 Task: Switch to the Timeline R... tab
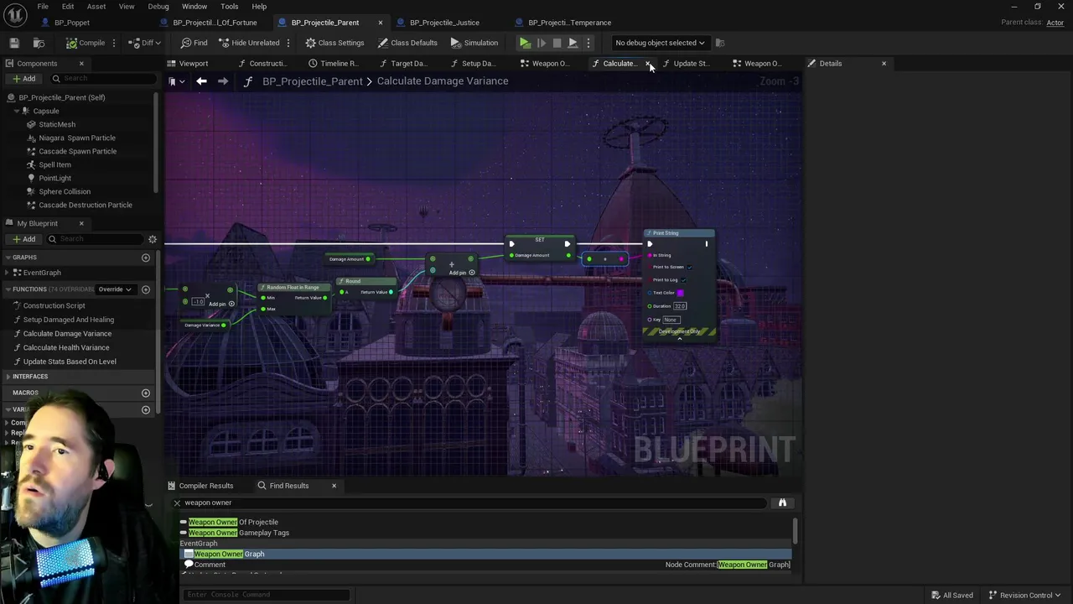(333, 63)
